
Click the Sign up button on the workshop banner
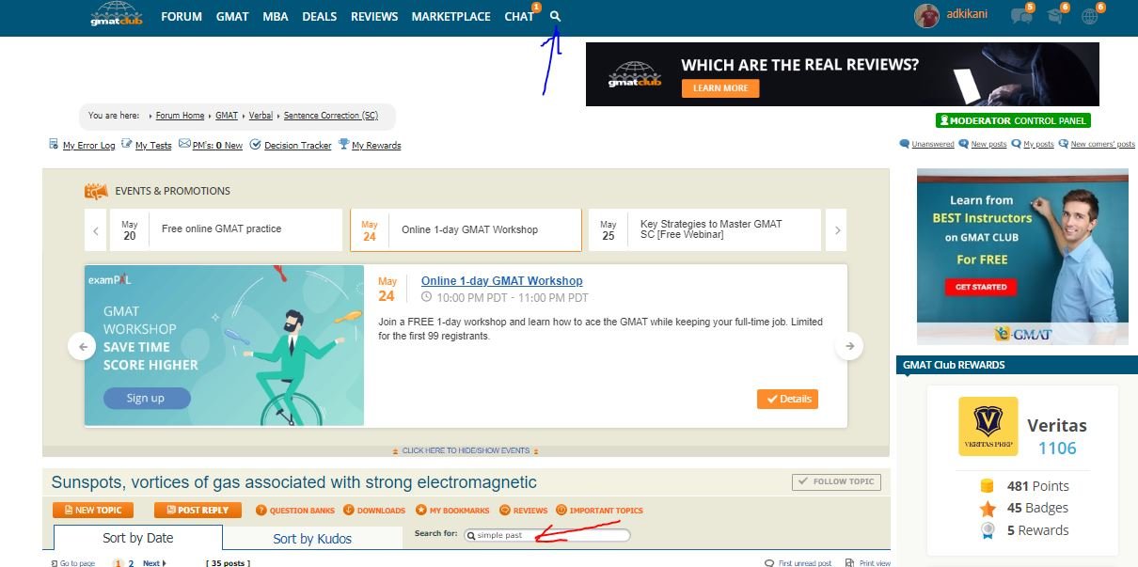point(145,398)
